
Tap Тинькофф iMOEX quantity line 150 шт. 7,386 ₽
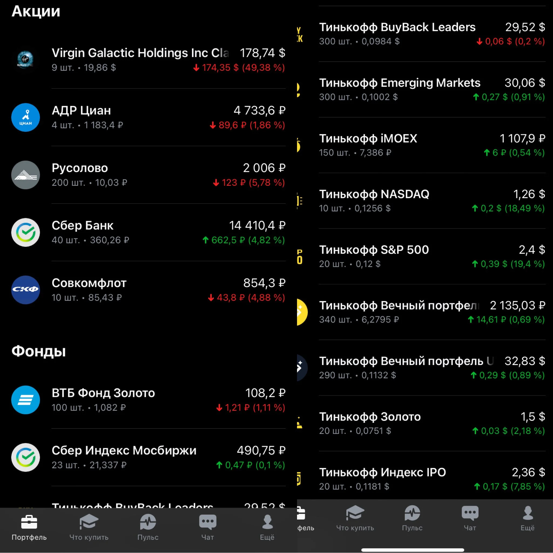[x=355, y=153]
